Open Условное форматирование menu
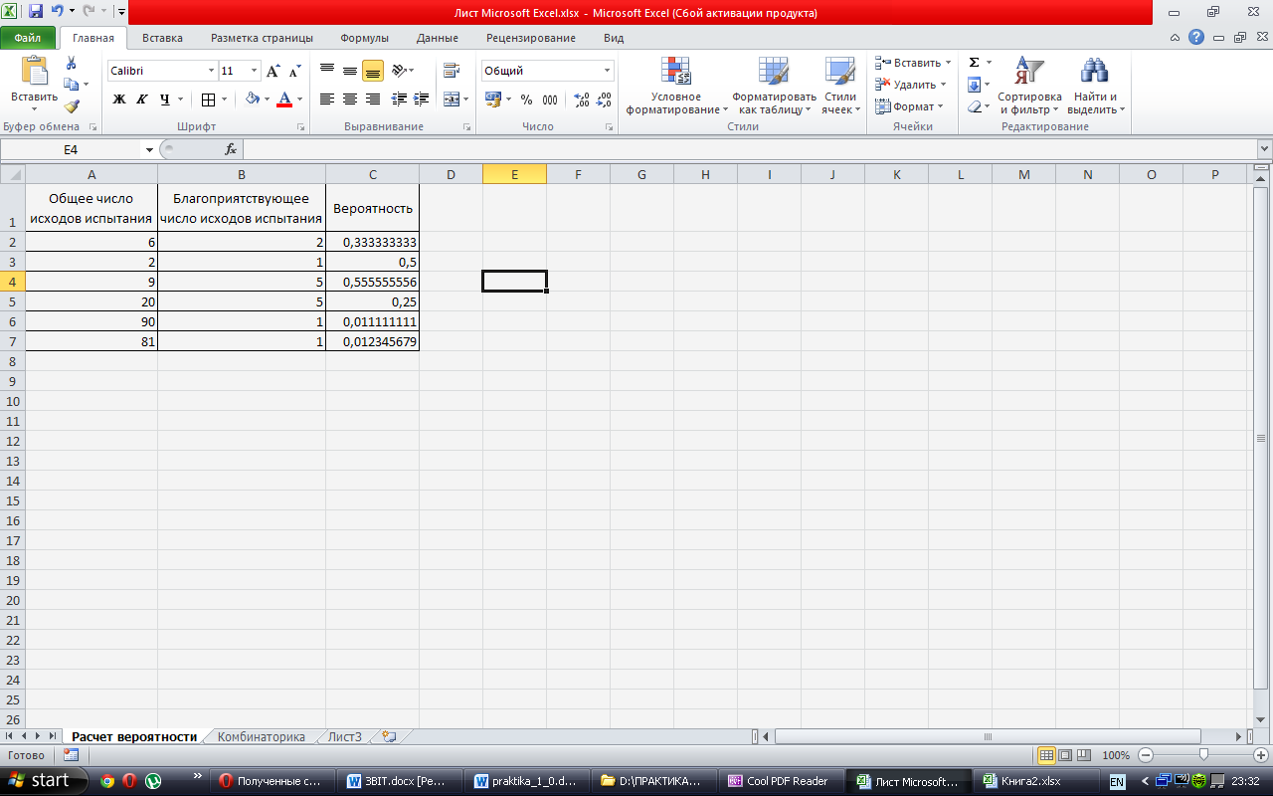Image resolution: width=1273 pixels, height=796 pixels. pyautogui.click(x=676, y=87)
